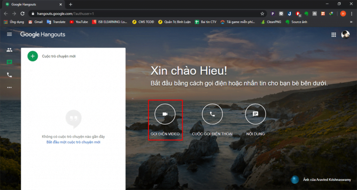Click the photo credit globe thumbnail
Image resolution: width=357 pixels, height=190 pixels.
[x=295, y=180]
